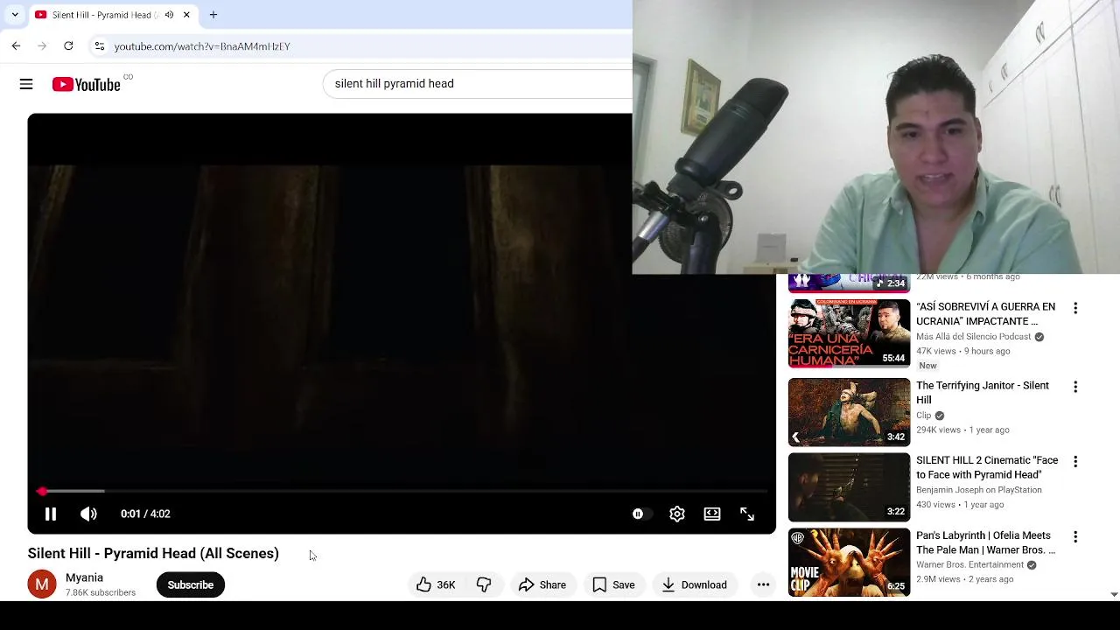1120x630 pixels.
Task: Switch to theater mode
Action: click(x=712, y=514)
